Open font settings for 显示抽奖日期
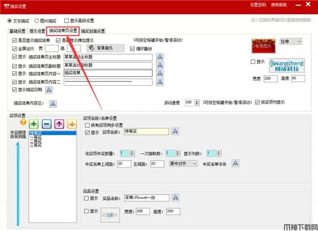Viewport: 318px width, 231px height. [x=49, y=90]
